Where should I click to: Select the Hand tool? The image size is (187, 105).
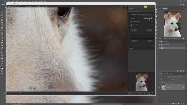tap(2, 58)
